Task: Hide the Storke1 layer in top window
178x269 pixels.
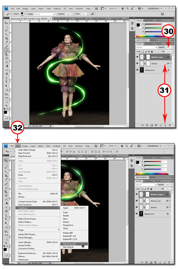Action: [x=137, y=63]
